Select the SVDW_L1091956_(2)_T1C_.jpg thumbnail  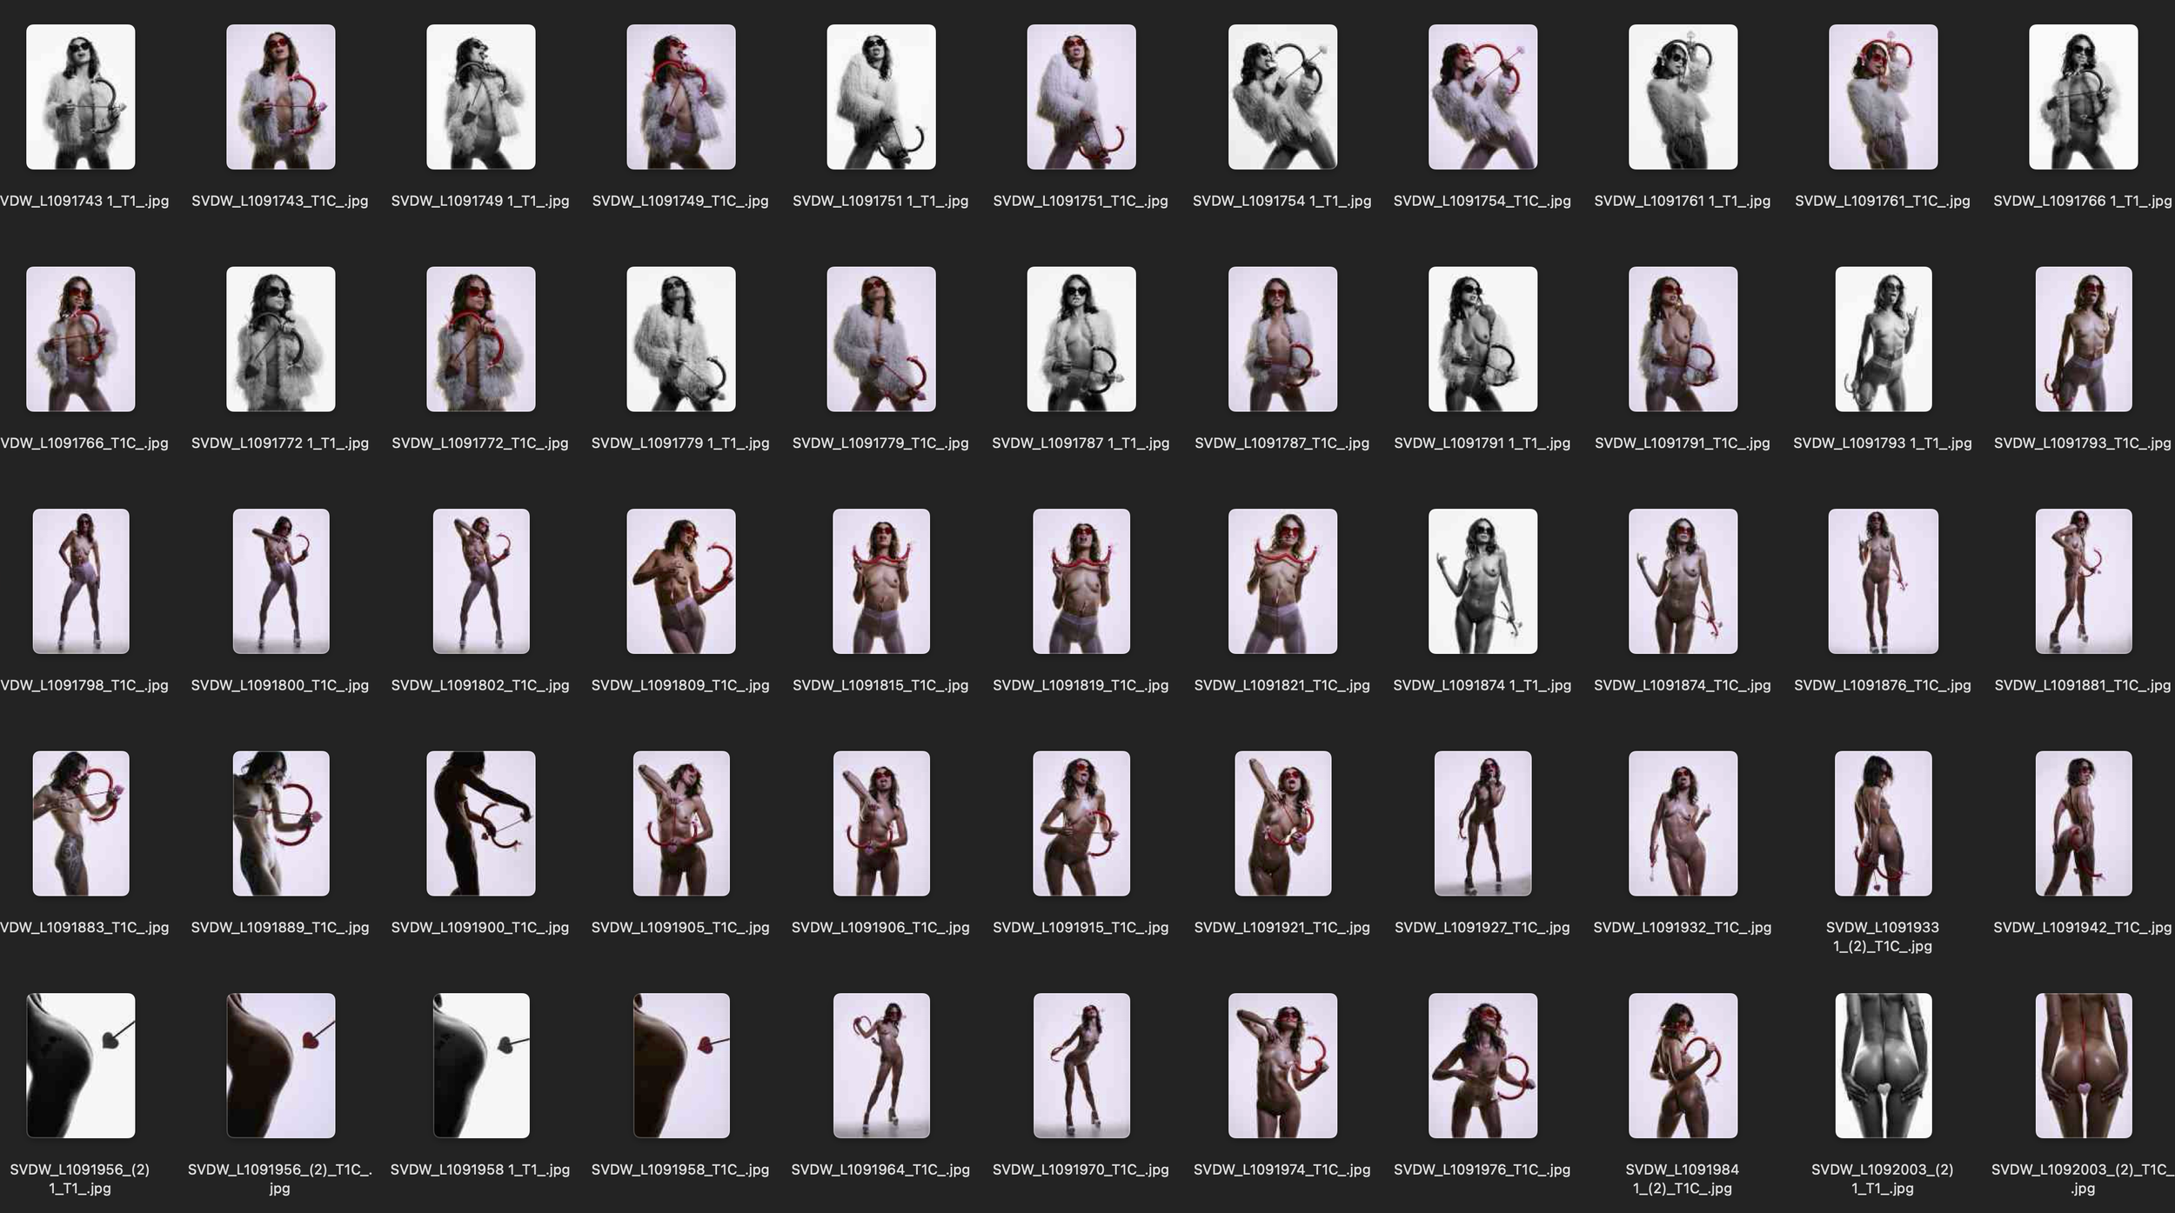[280, 1065]
